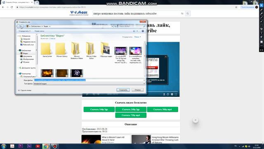Click the download icon in the video player
264x149 pixels.
[164, 94]
